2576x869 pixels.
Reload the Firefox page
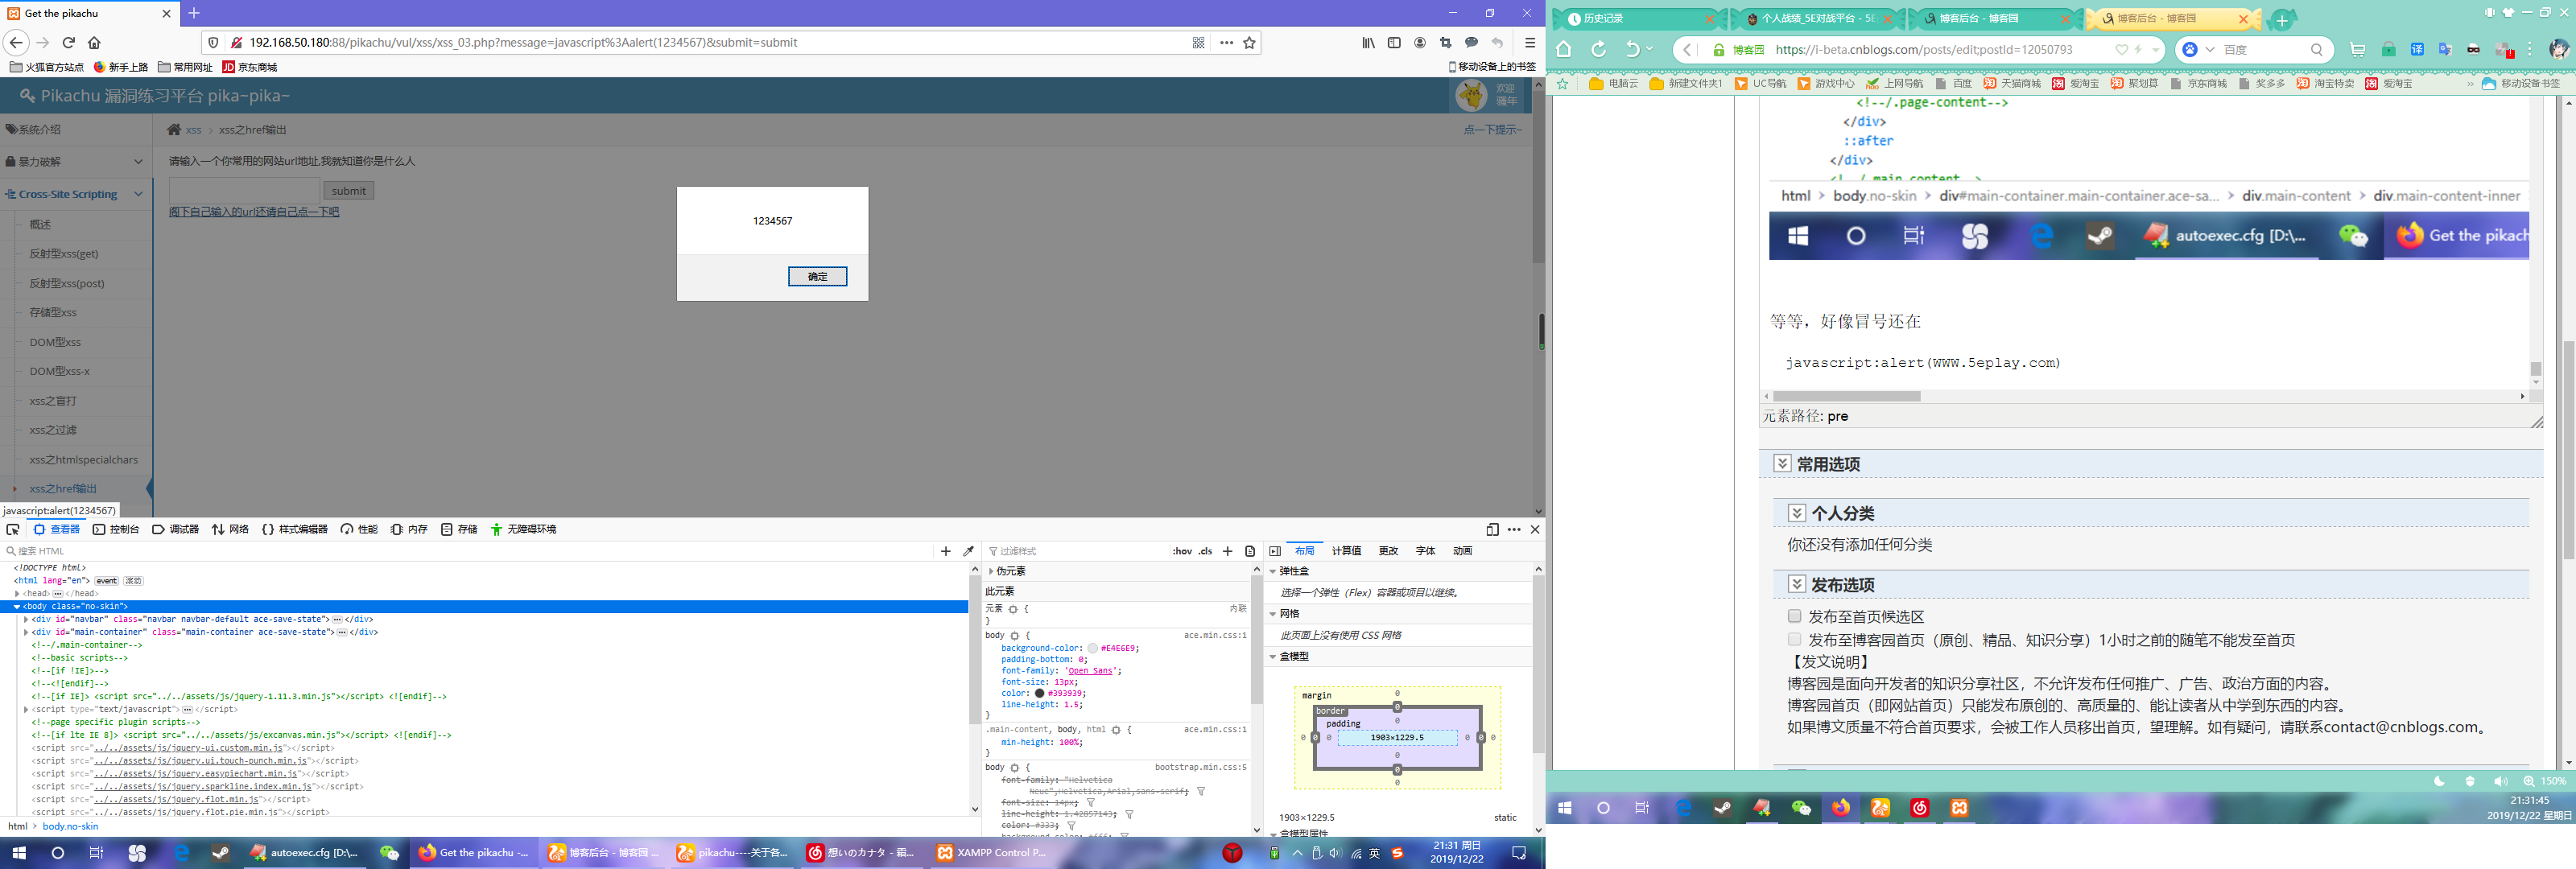point(69,43)
